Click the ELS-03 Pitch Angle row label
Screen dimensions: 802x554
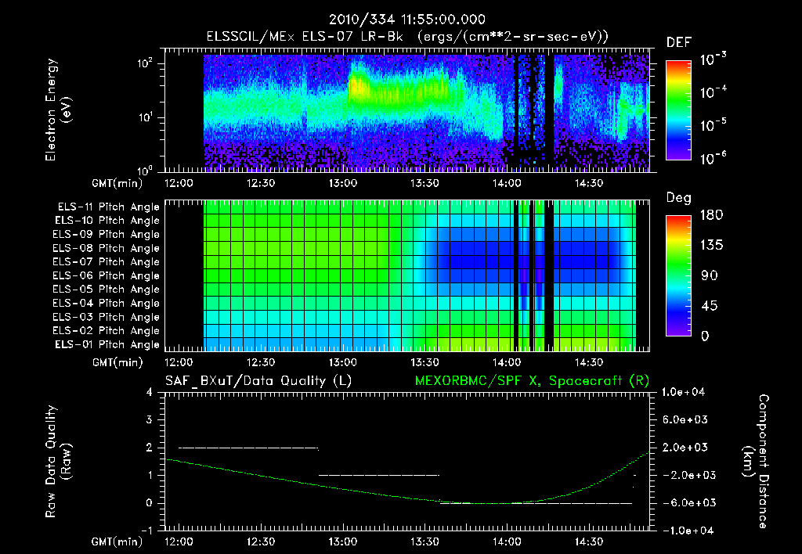106,317
